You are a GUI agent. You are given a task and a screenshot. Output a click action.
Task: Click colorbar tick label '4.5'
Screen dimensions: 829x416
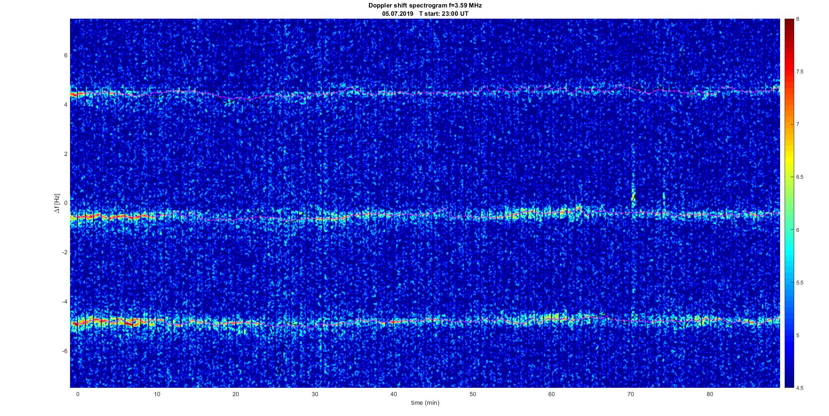[800, 388]
